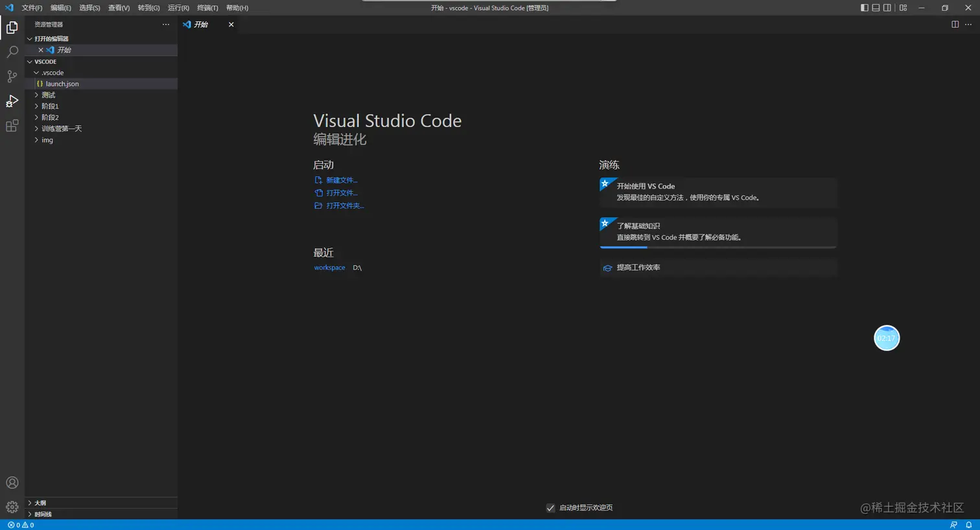Open the 终端(T) menu

click(207, 8)
